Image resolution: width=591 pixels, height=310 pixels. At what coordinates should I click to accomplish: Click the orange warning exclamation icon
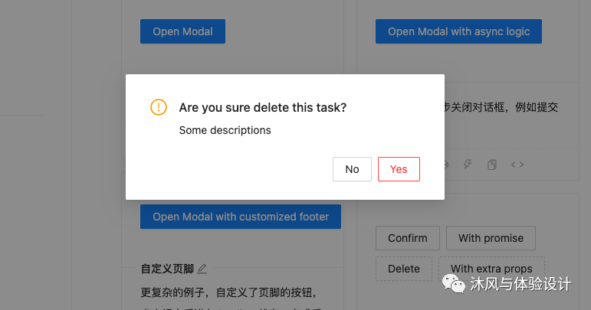[x=159, y=107]
